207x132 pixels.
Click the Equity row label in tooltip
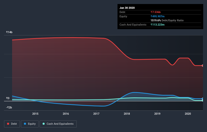click(123, 16)
